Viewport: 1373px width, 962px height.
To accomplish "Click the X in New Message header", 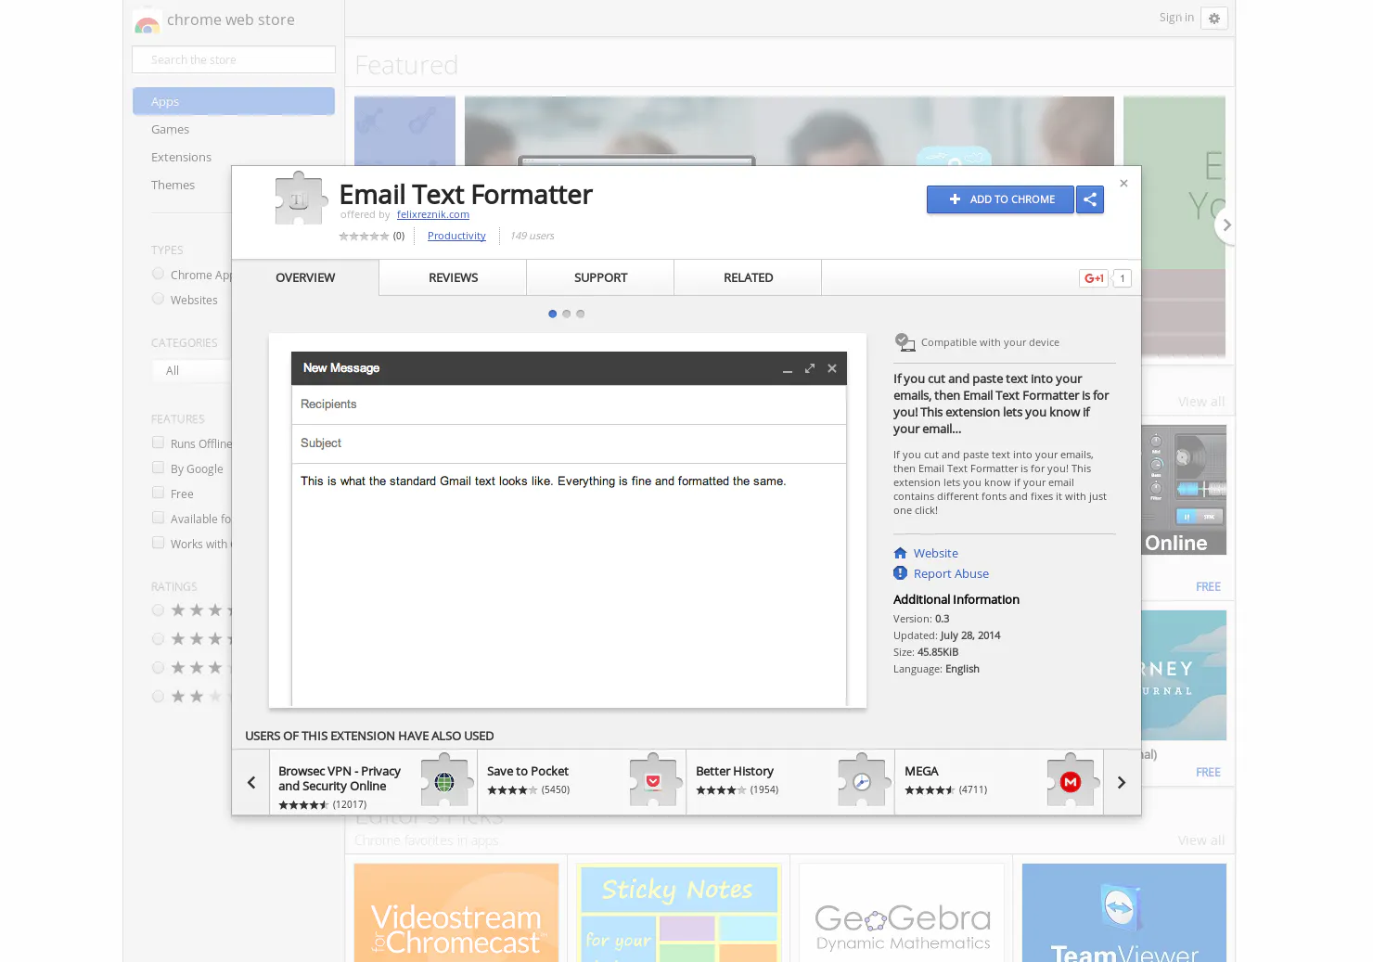I will coord(832,368).
